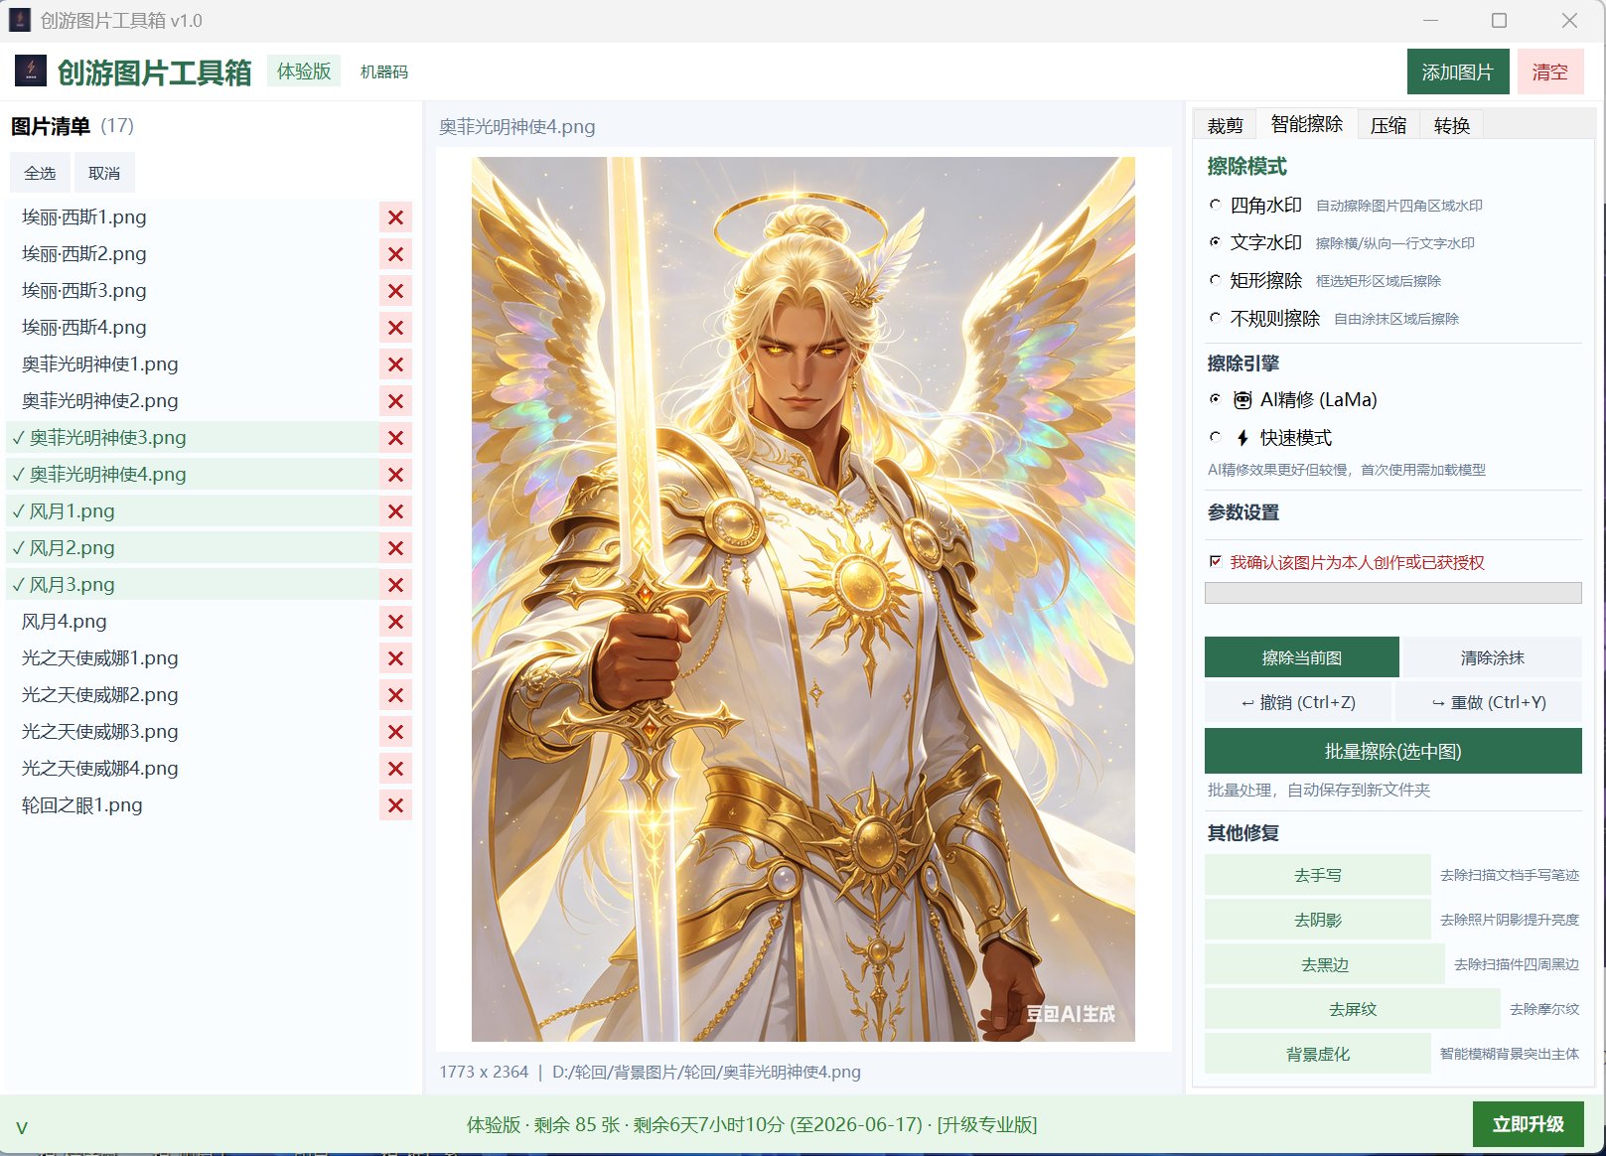Click the 去阴影 repair button
The image size is (1606, 1156).
tap(1317, 920)
